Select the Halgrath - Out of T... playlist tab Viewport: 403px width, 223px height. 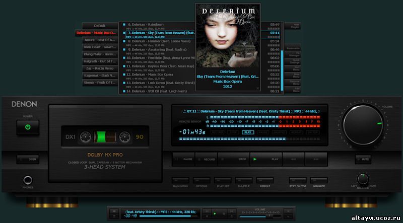(100, 61)
